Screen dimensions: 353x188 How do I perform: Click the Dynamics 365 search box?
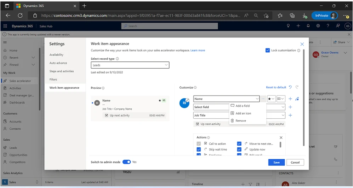(170, 26)
